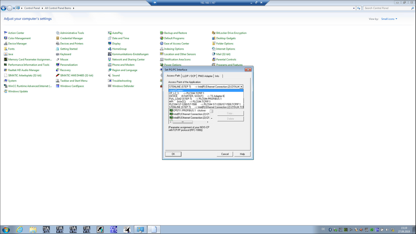Open Windows Update item
416x234 pixels.
click(16, 91)
